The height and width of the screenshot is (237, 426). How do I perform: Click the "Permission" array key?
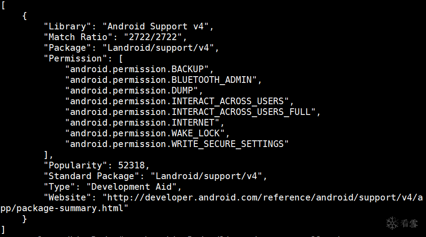click(75, 59)
